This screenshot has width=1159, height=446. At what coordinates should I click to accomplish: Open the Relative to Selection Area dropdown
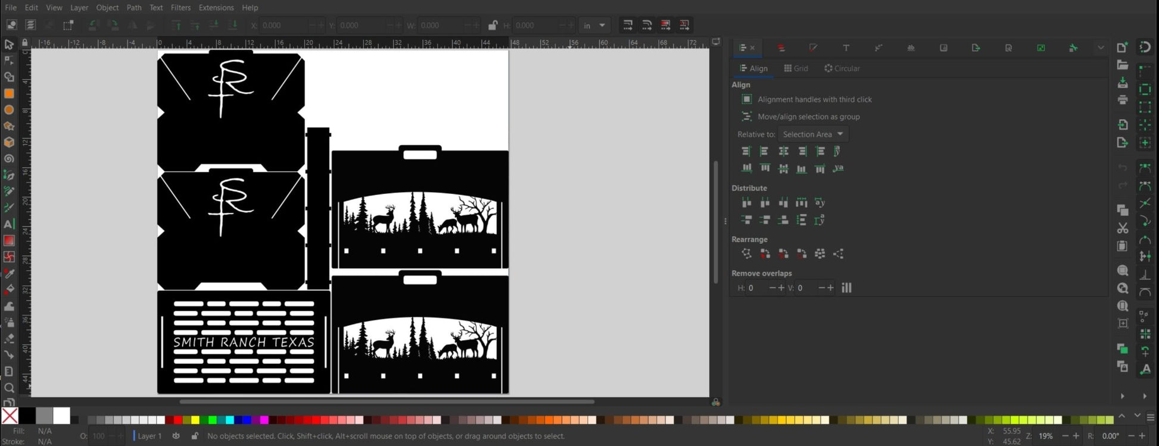813,134
